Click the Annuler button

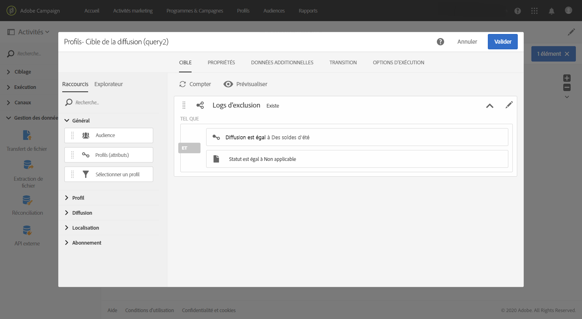coord(467,42)
